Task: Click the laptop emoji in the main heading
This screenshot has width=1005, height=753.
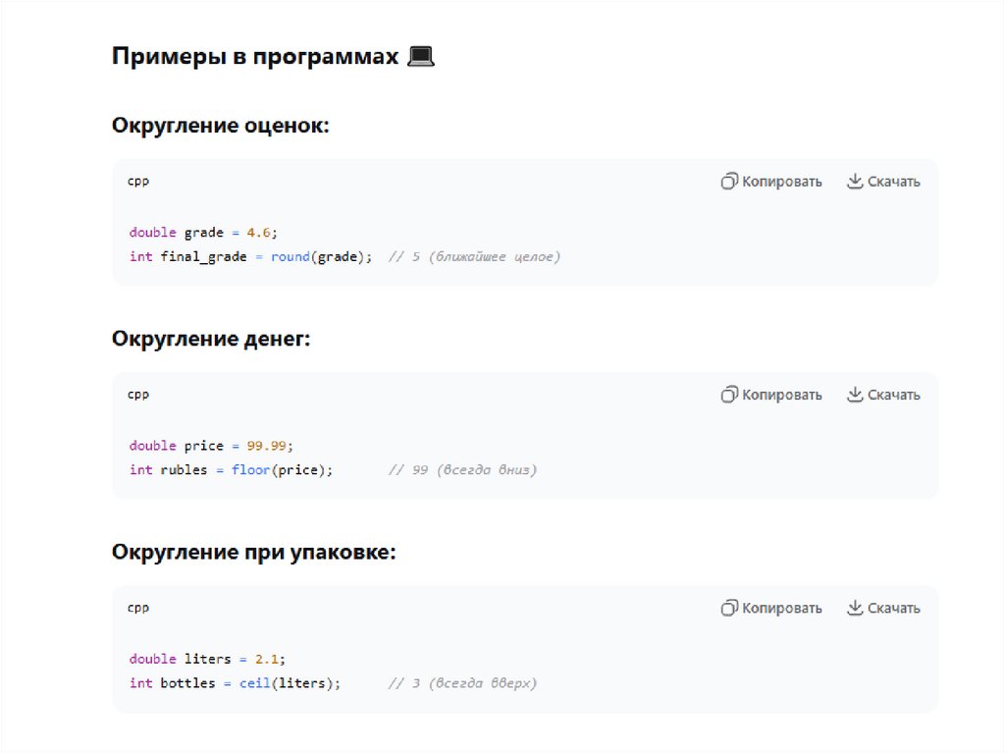Action: click(x=420, y=57)
